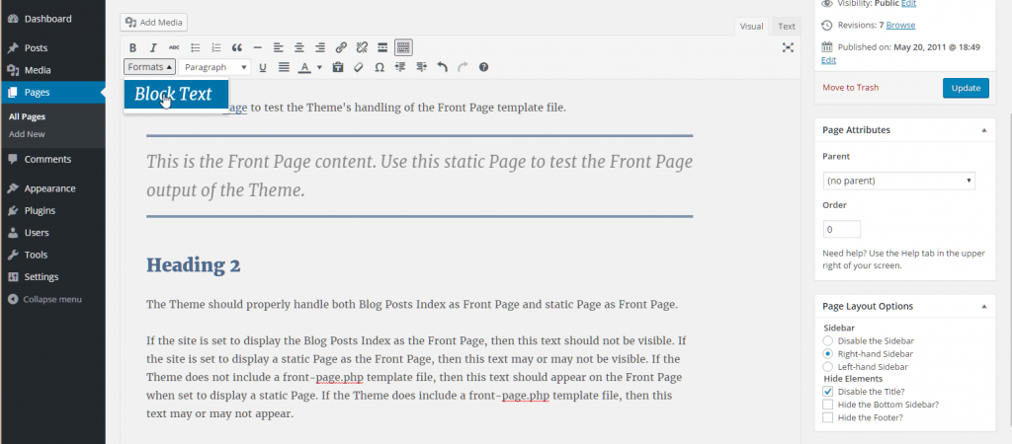Open the text color picker arrow
Screen dimensions: 1012x444
point(319,67)
